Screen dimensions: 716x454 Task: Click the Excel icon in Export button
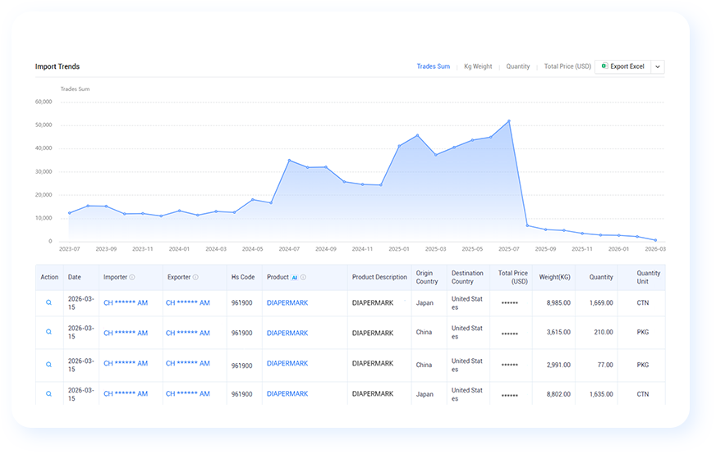tap(604, 66)
